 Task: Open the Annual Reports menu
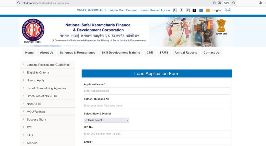[x=186, y=52]
